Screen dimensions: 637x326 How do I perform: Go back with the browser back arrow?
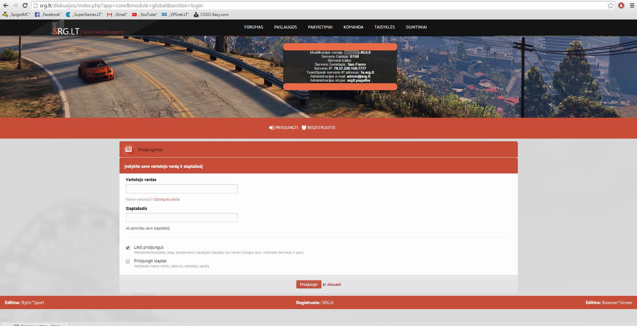6,5
